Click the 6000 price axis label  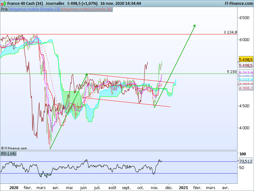coord(245,40)
